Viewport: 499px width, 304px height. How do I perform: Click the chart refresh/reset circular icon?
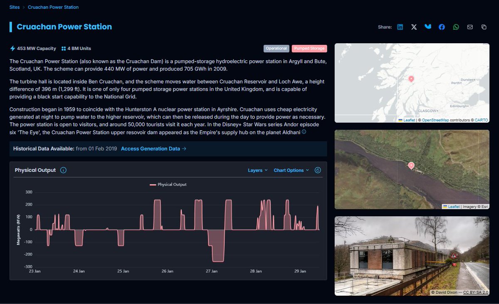coord(318,170)
